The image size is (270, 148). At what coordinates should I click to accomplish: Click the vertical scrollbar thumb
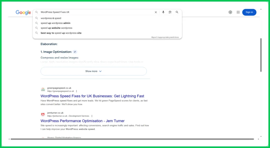261,55
